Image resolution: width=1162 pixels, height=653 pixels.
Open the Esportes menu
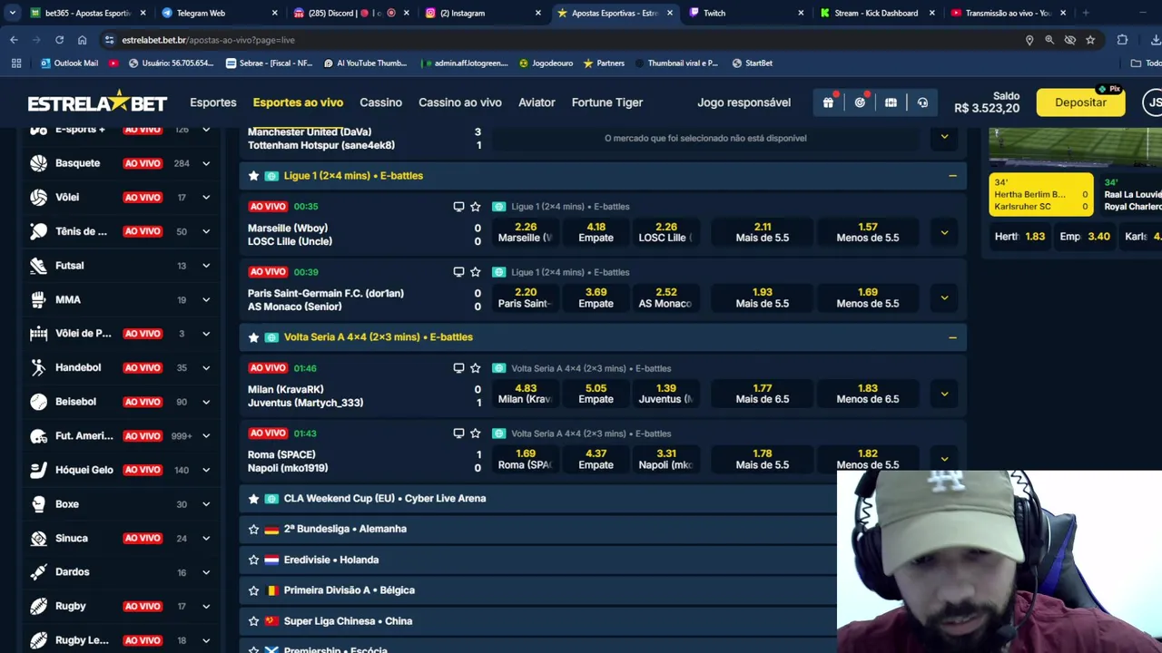(213, 102)
